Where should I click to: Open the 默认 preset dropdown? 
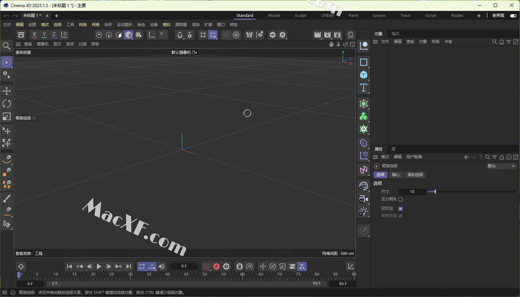coord(502,166)
